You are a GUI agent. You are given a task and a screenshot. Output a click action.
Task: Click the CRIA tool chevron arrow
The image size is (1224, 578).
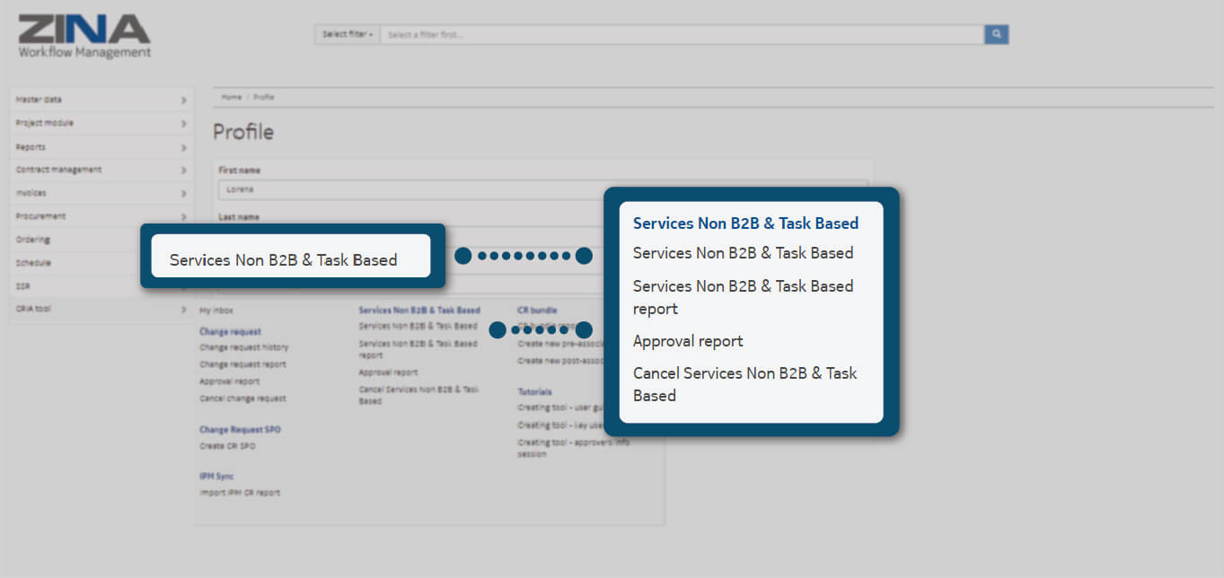183,309
